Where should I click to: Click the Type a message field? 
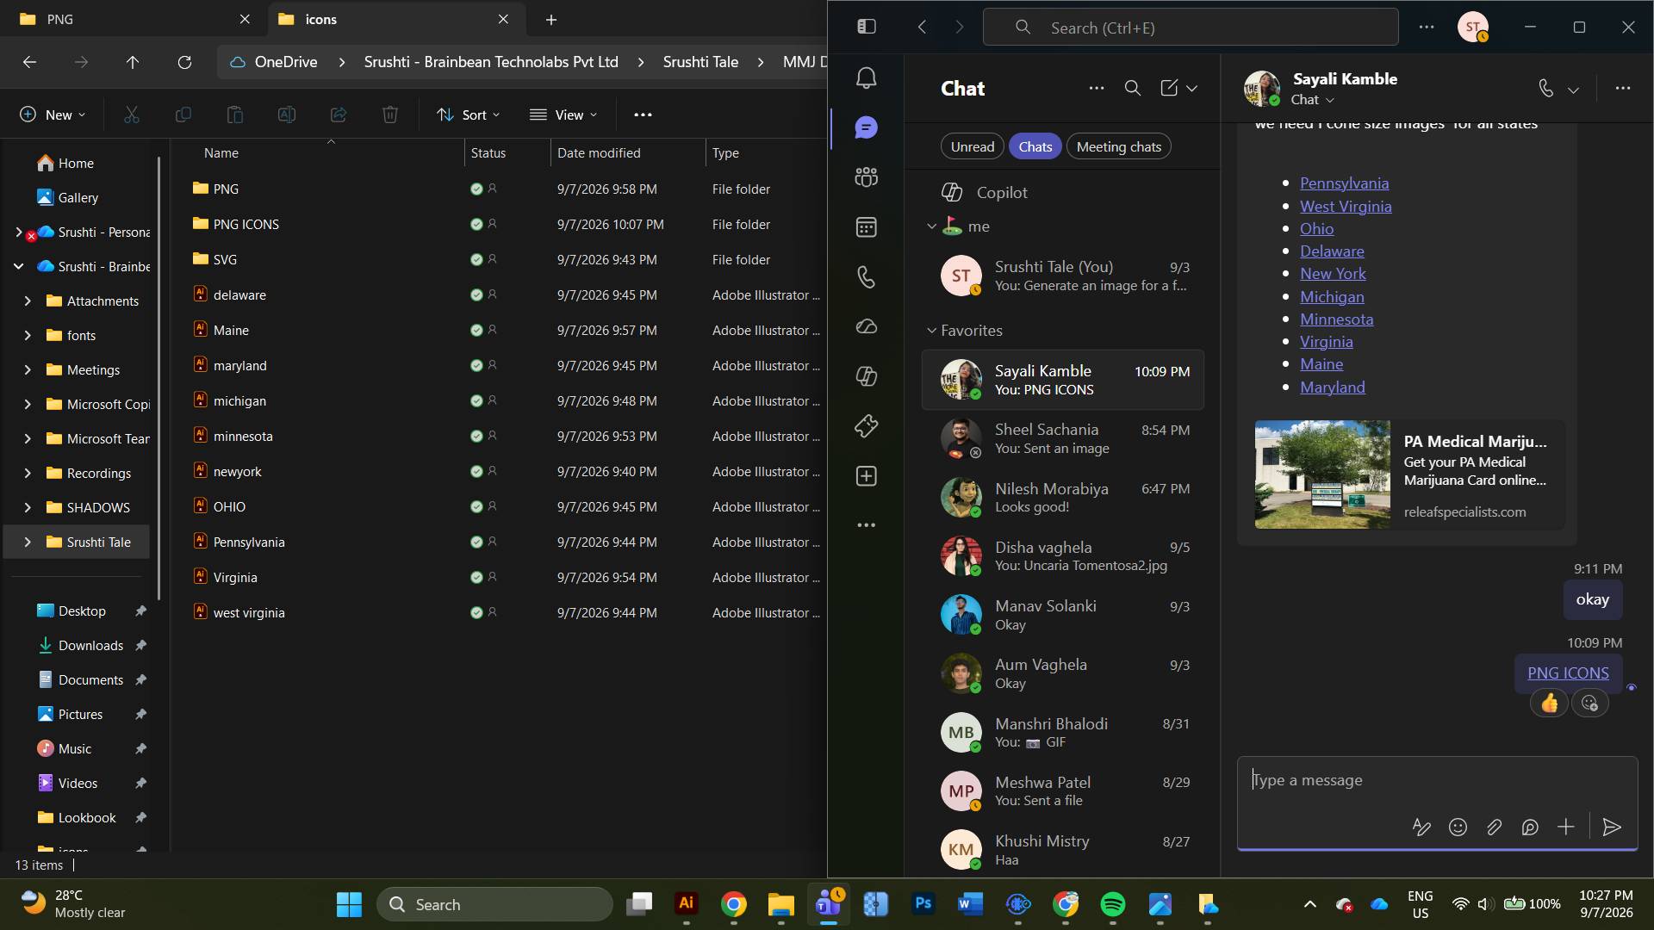click(x=1437, y=781)
